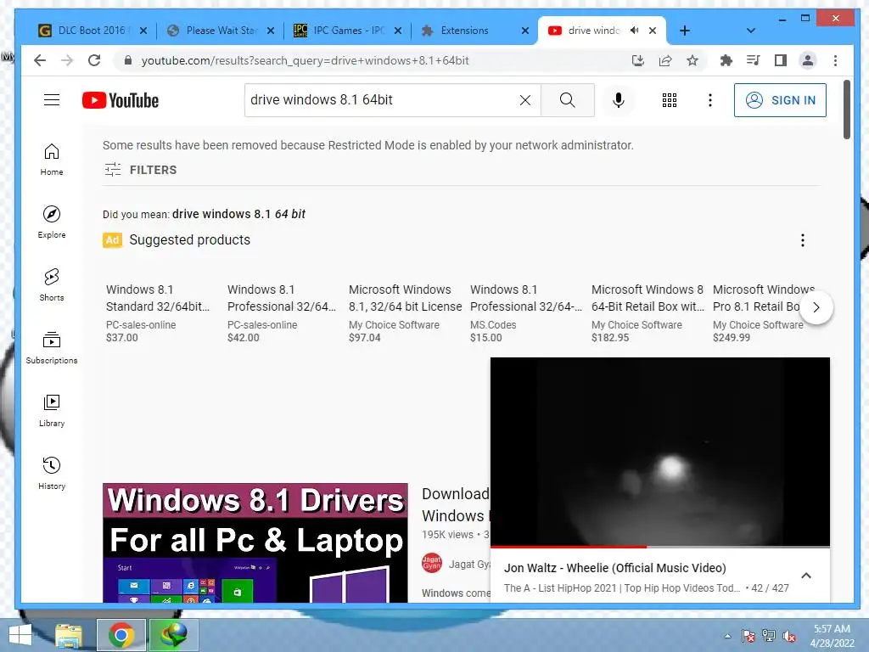Open a new browser tab
The height and width of the screenshot is (652, 869).
point(685,31)
